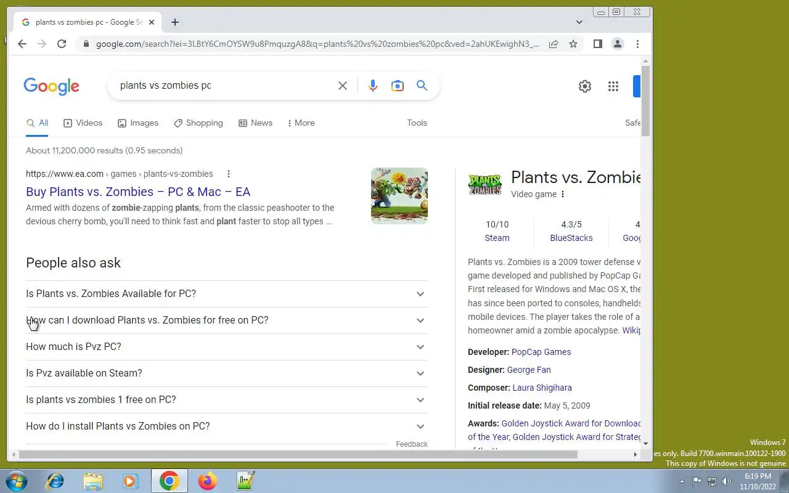Click the right arrow of horizontal scrollbar

pyautogui.click(x=635, y=455)
